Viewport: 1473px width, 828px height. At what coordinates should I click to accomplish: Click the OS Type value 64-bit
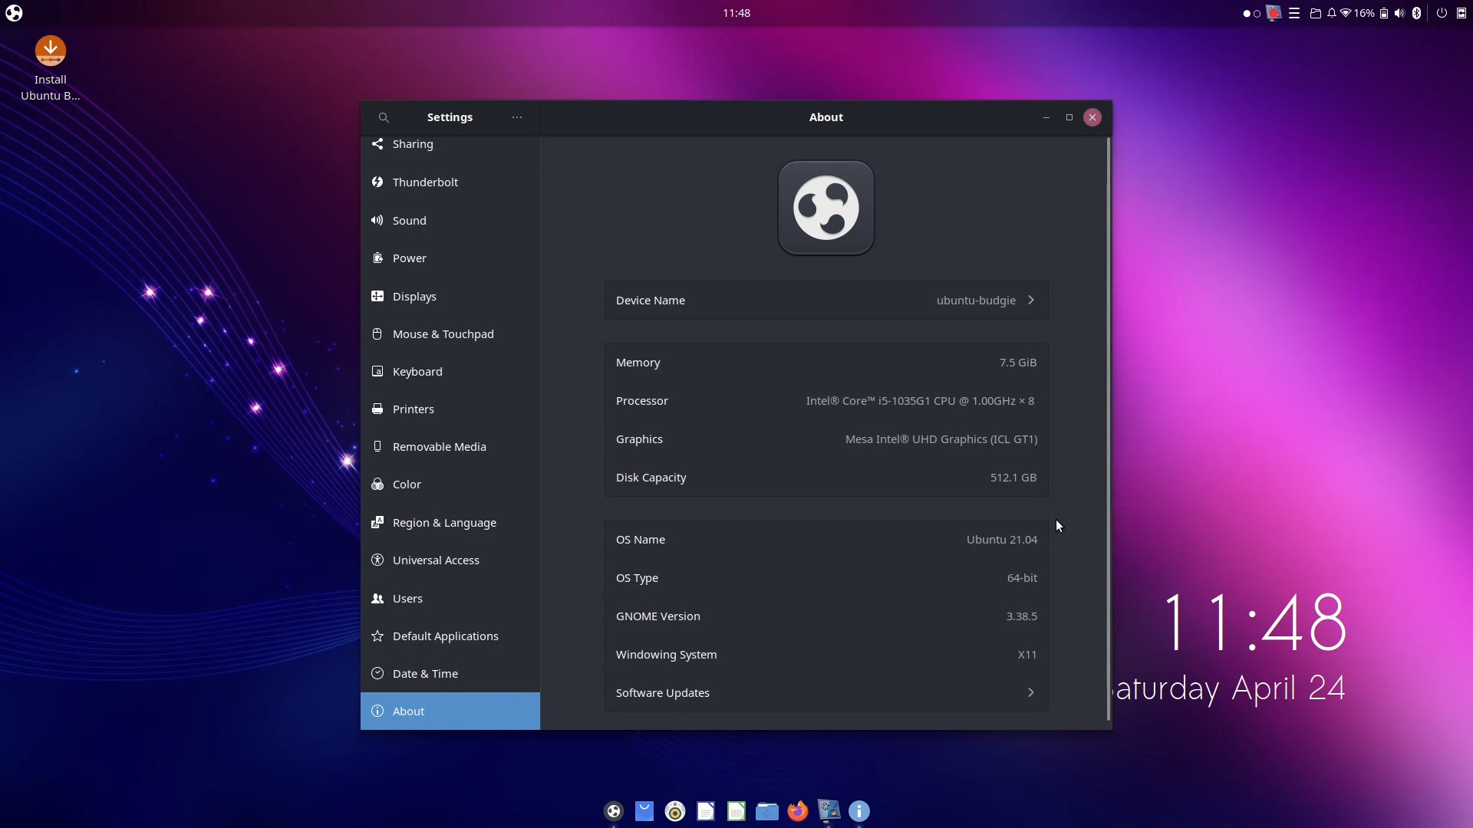pyautogui.click(x=1022, y=578)
